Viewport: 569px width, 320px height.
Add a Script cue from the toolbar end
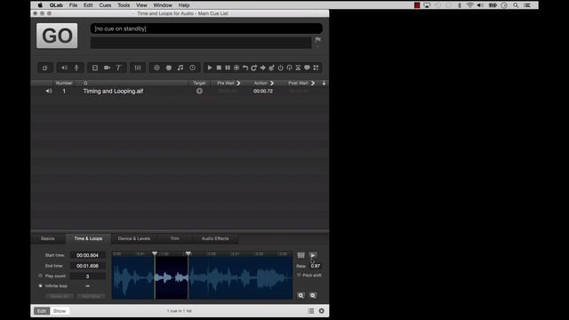[x=316, y=68]
